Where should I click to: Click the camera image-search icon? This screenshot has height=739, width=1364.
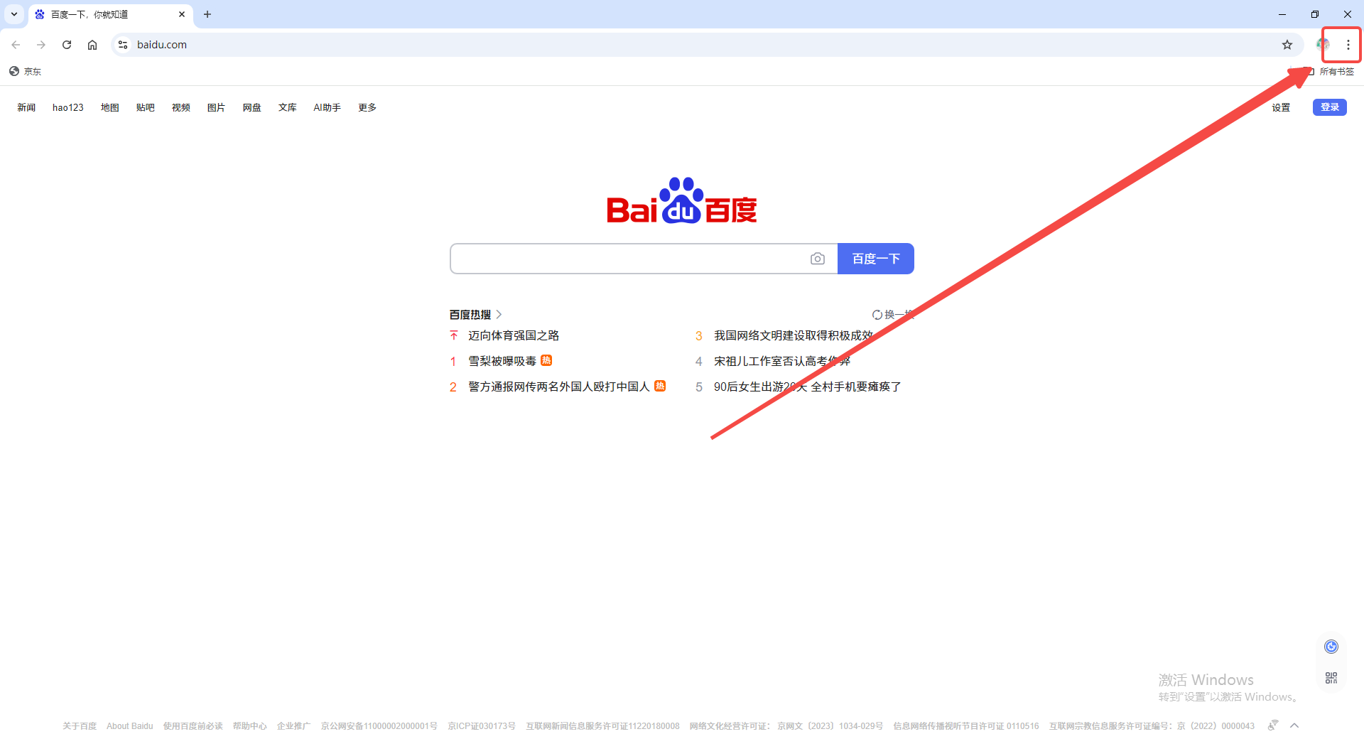point(818,259)
